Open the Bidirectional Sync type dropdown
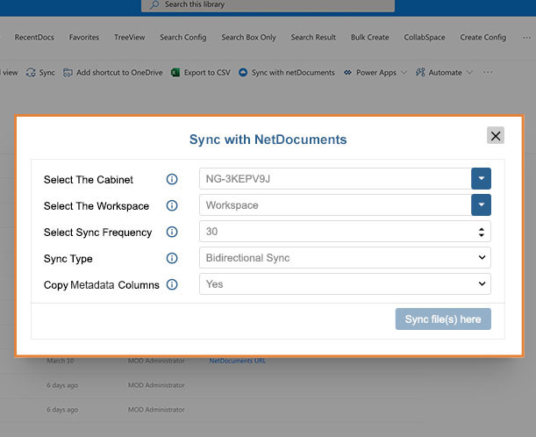The image size is (536, 437). 345,257
